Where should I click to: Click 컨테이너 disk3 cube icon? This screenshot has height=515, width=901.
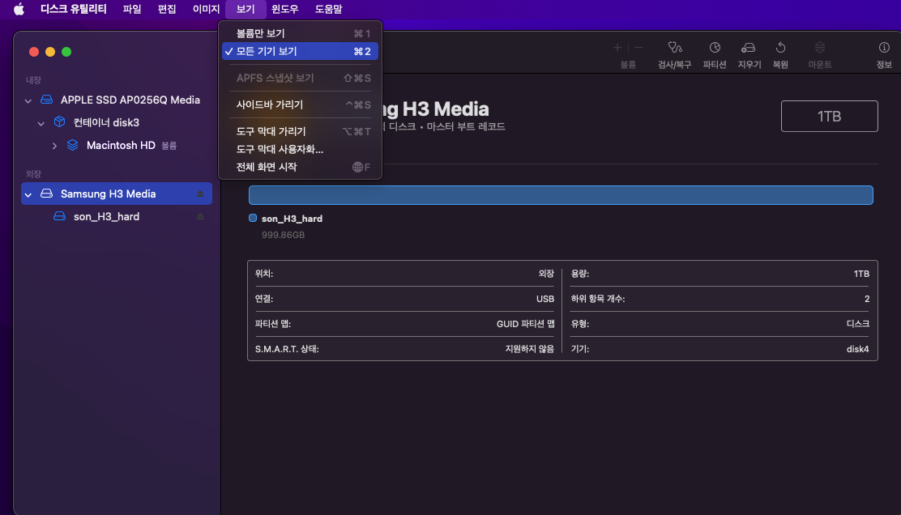click(59, 121)
